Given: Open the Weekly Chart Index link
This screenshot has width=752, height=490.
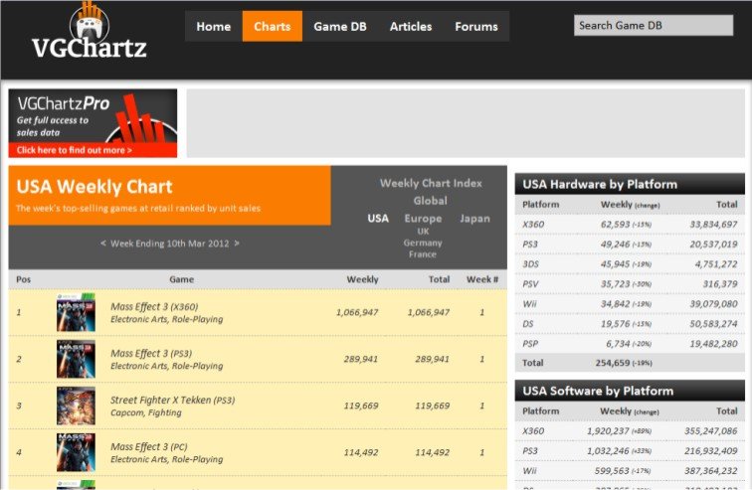Looking at the screenshot, I should pyautogui.click(x=431, y=183).
